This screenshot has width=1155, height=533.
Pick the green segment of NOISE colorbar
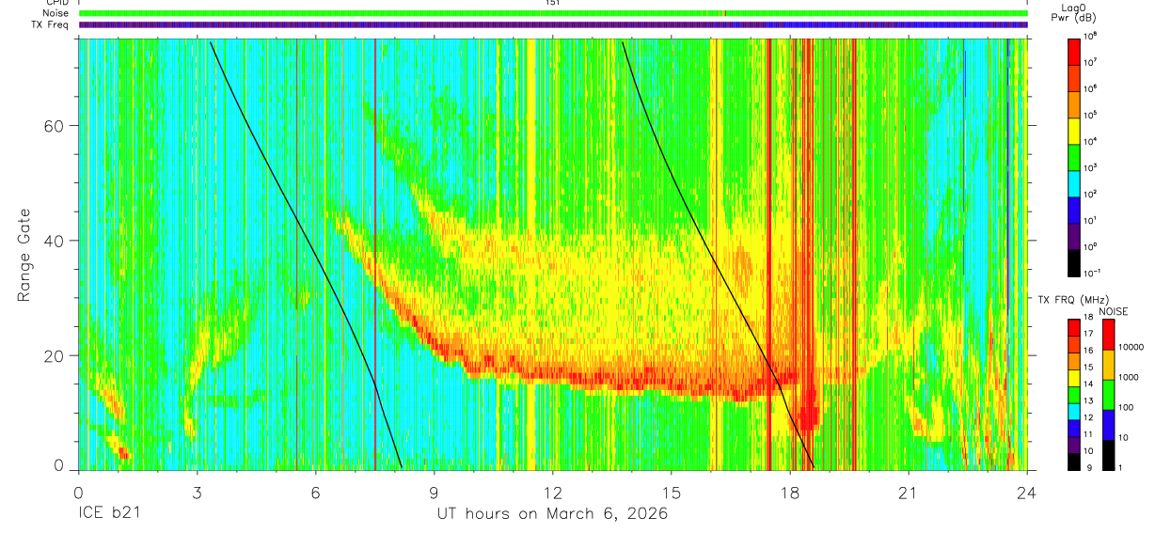1108,394
